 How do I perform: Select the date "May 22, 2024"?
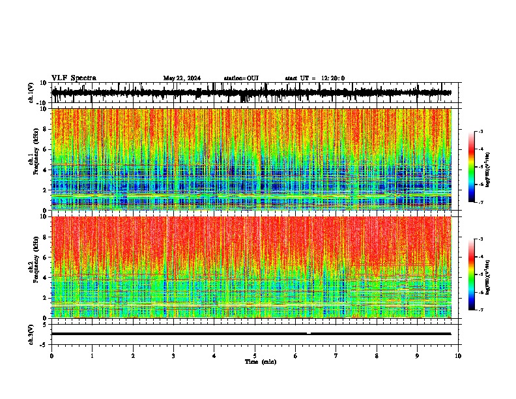tap(182, 78)
